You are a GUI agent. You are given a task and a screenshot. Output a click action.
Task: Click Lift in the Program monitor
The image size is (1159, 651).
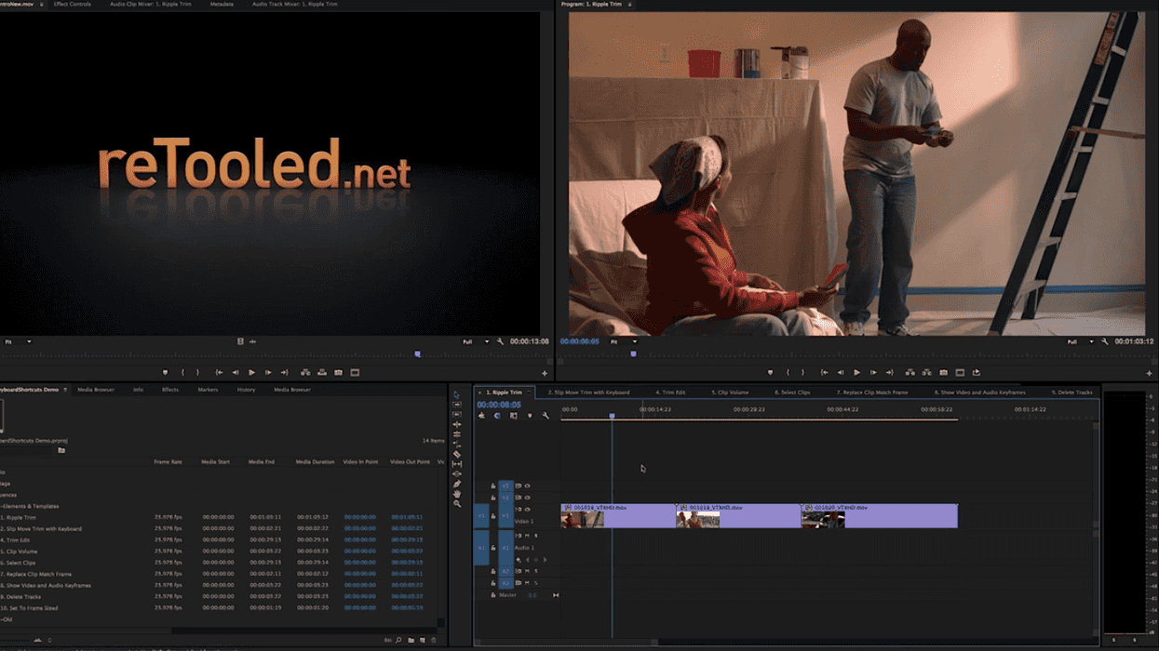click(x=910, y=373)
